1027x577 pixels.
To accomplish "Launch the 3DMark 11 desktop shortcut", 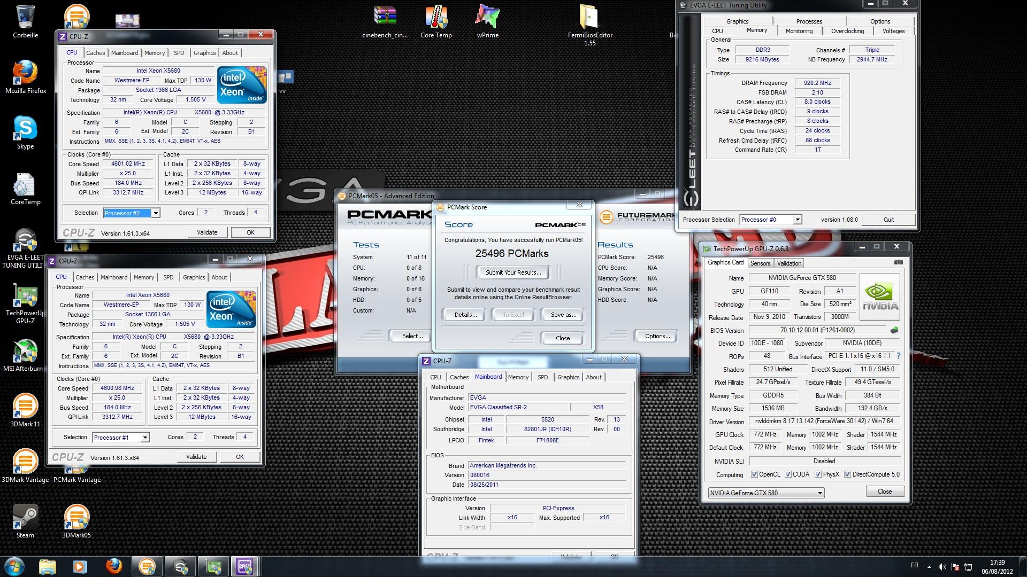I will (25, 411).
